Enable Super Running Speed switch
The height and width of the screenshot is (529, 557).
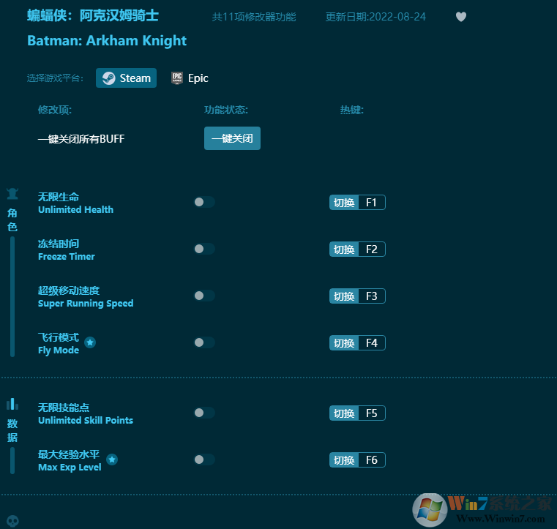(204, 296)
